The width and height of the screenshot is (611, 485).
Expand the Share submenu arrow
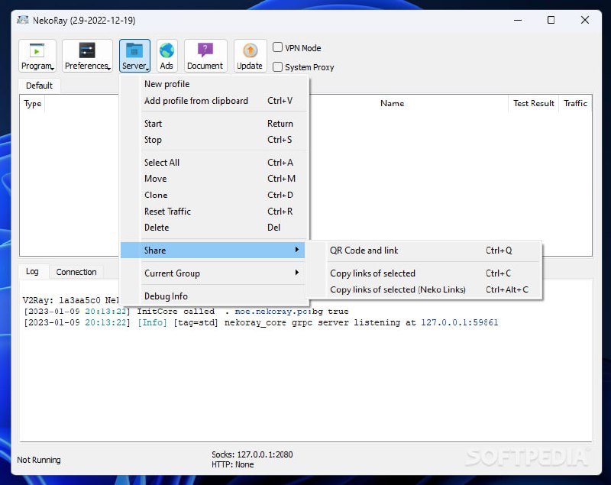pyautogui.click(x=297, y=251)
